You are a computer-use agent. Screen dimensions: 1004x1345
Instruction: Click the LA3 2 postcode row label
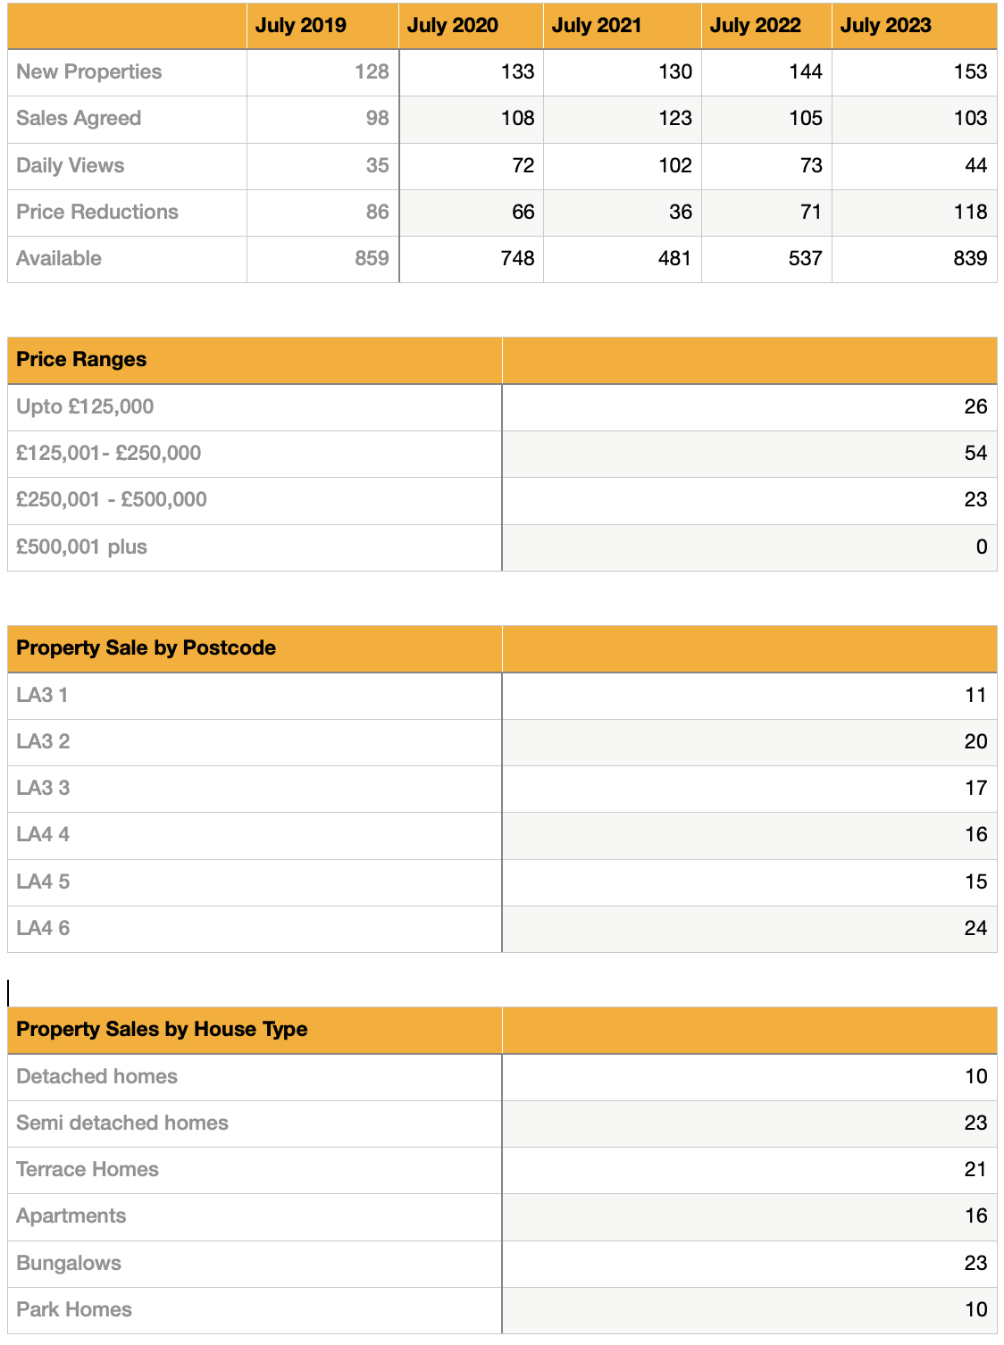pyautogui.click(x=43, y=742)
